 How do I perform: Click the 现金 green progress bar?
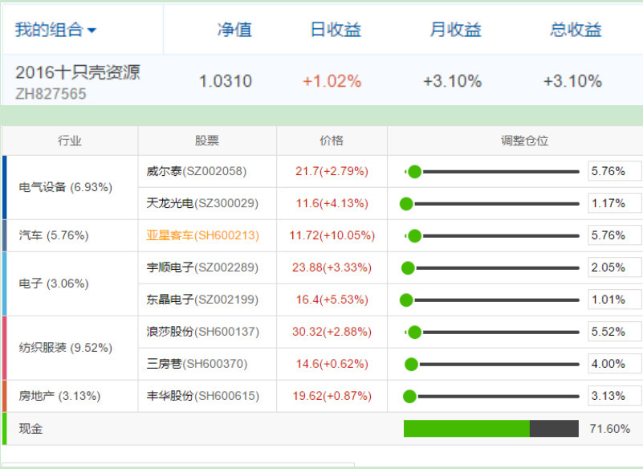466,428
